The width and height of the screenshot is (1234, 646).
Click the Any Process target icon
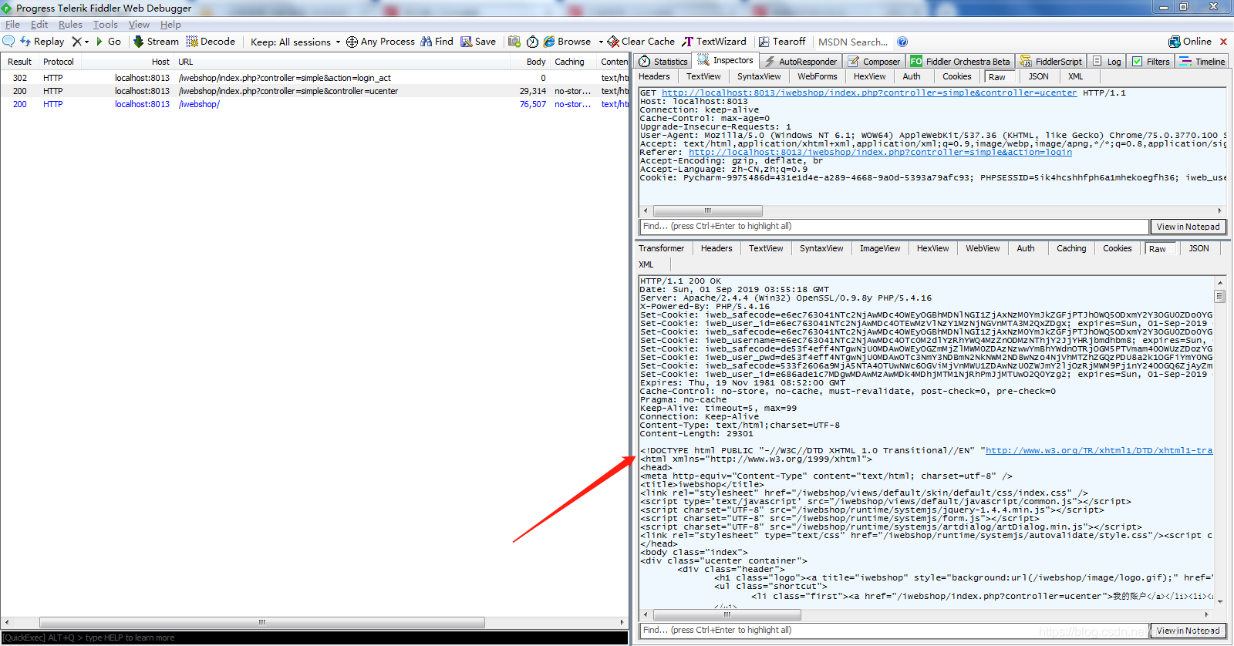tap(352, 42)
